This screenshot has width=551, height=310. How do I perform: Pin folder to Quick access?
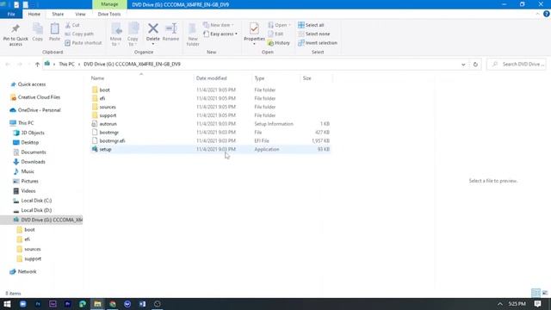[x=15, y=34]
